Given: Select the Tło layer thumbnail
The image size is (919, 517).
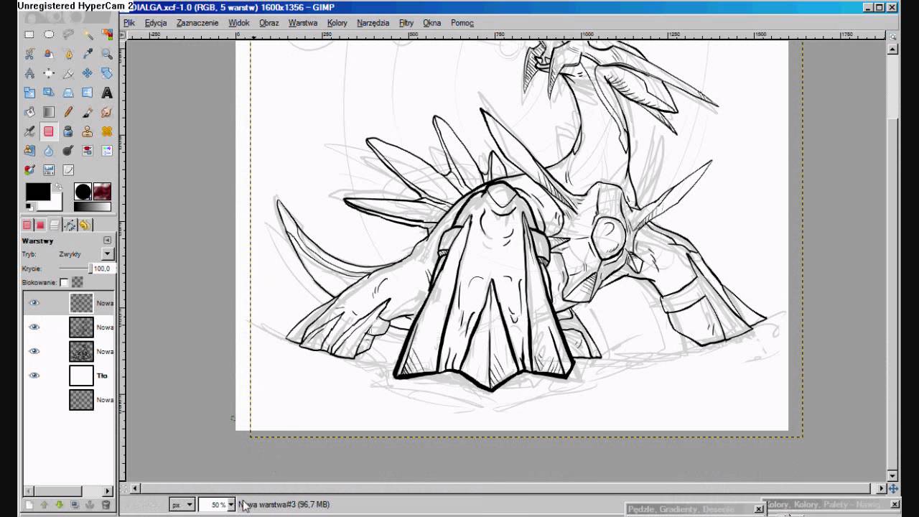Looking at the screenshot, I should [x=81, y=376].
